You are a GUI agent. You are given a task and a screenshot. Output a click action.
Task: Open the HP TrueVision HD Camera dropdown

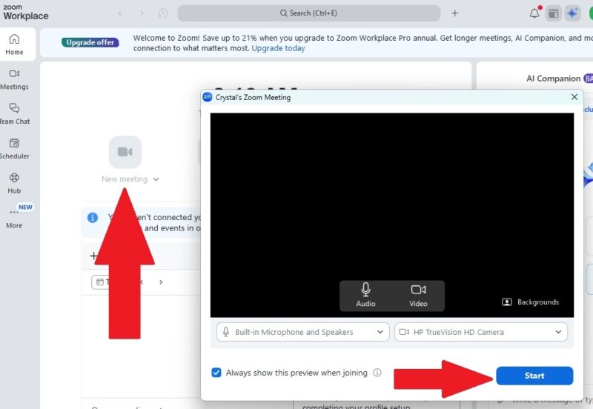(480, 332)
